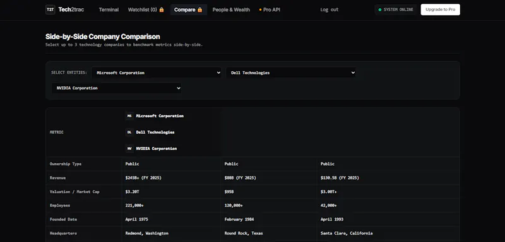Go to People & Wealth tab
Image resolution: width=505 pixels, height=242 pixels.
pos(231,9)
